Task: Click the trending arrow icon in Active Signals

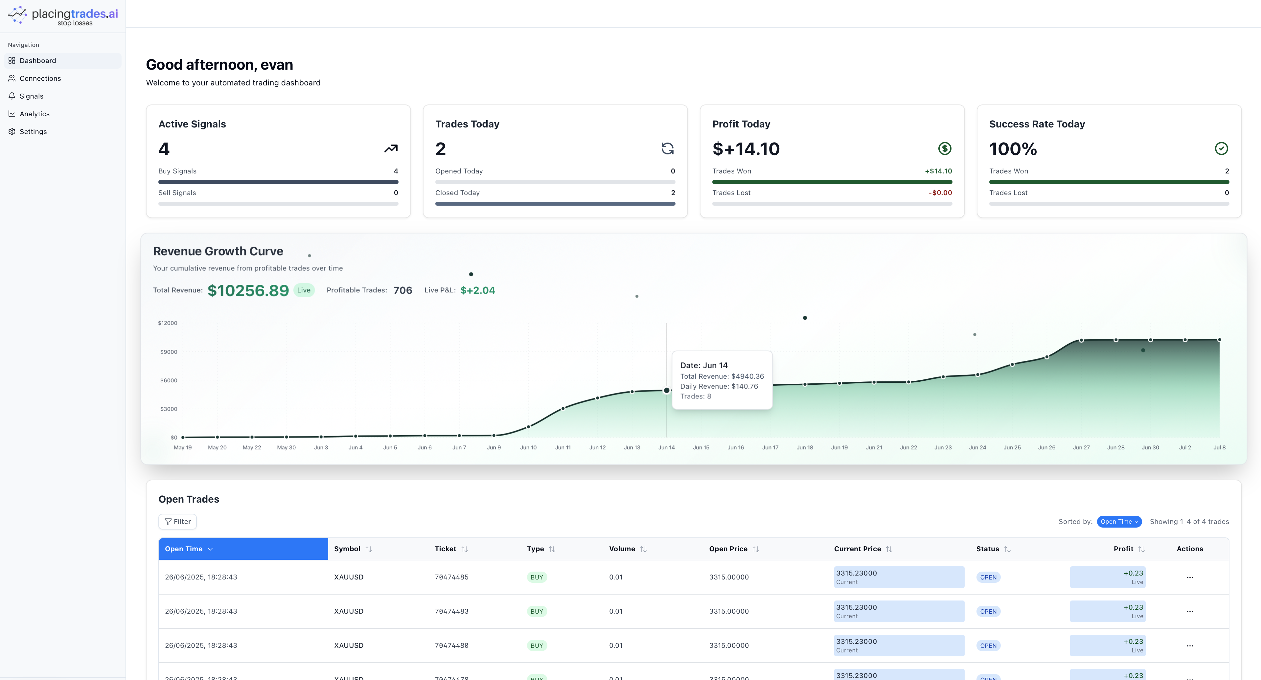Action: point(391,148)
